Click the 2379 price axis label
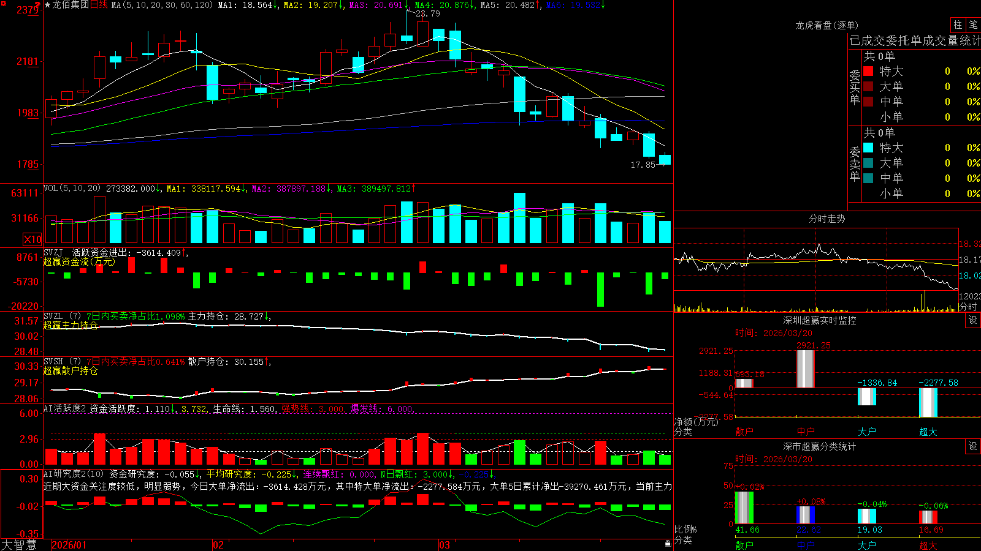The width and height of the screenshot is (981, 551). pos(28,10)
